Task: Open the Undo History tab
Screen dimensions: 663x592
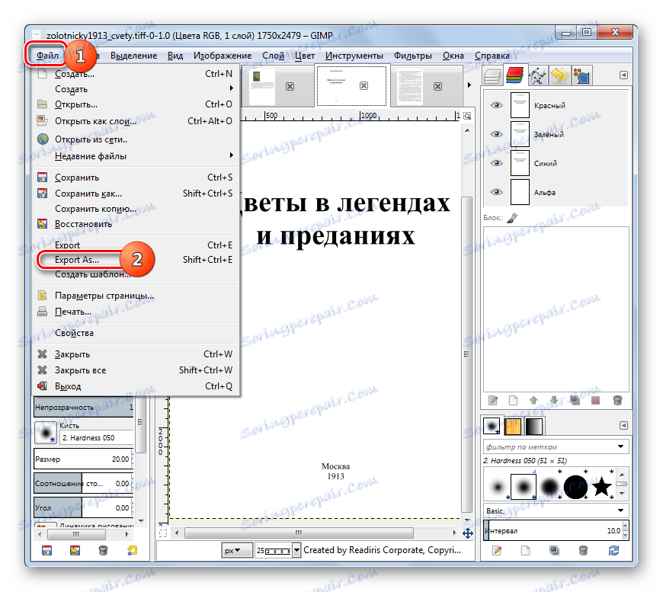Action: pos(559,76)
